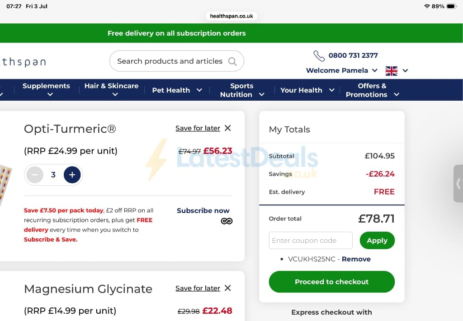Viewport: 463px width, 321px height.
Task: Click the My Totals heading
Action: 289,130
